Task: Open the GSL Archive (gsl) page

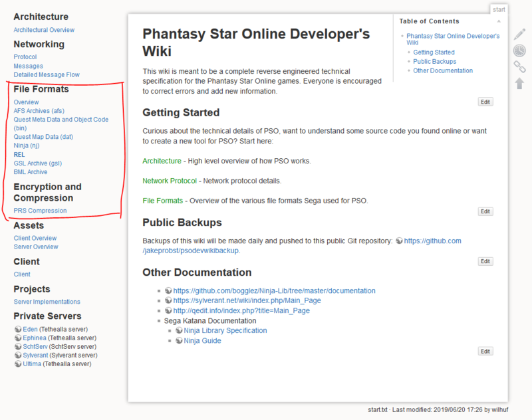Action: tap(38, 163)
